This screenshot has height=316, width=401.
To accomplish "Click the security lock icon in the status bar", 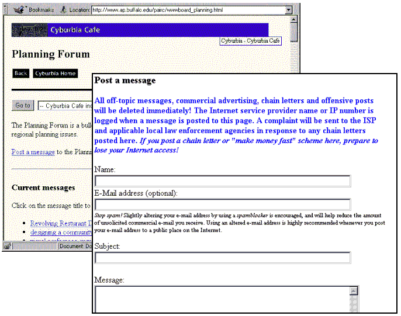I will (x=8, y=246).
